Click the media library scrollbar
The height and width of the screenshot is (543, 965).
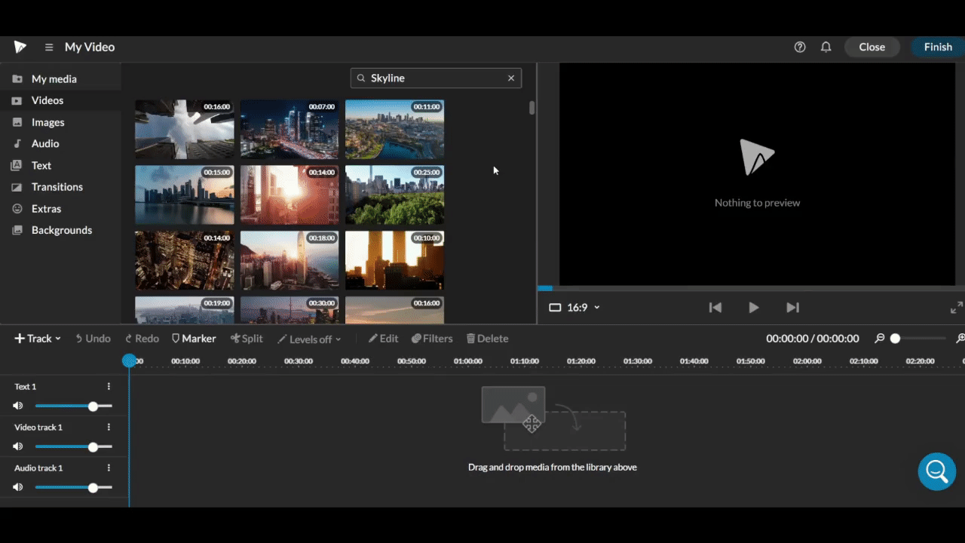[532, 108]
